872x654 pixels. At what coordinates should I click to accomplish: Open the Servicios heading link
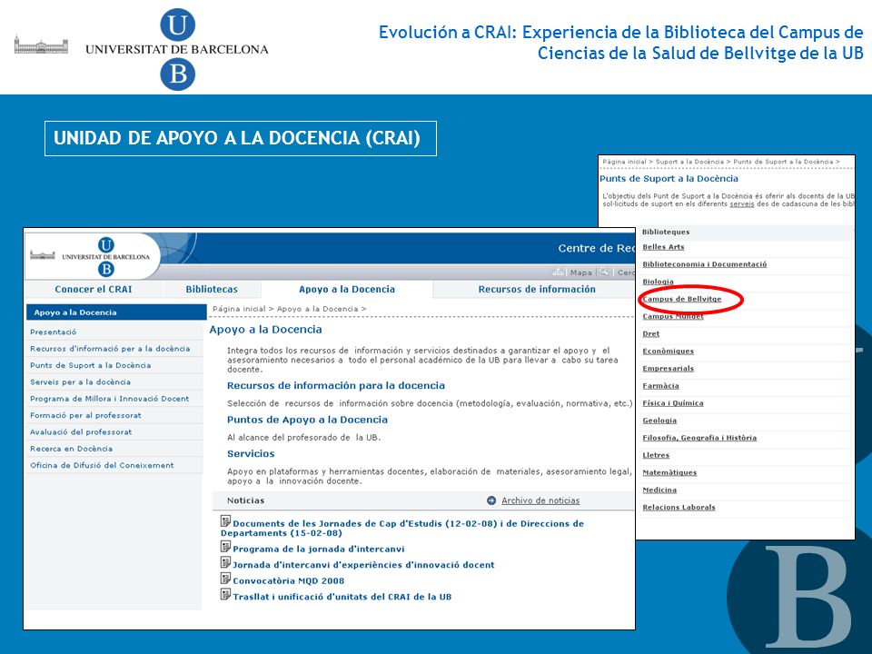click(251, 454)
